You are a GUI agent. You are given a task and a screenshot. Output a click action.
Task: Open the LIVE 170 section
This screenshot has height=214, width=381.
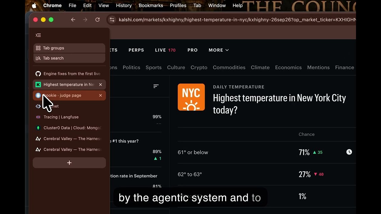click(165, 50)
